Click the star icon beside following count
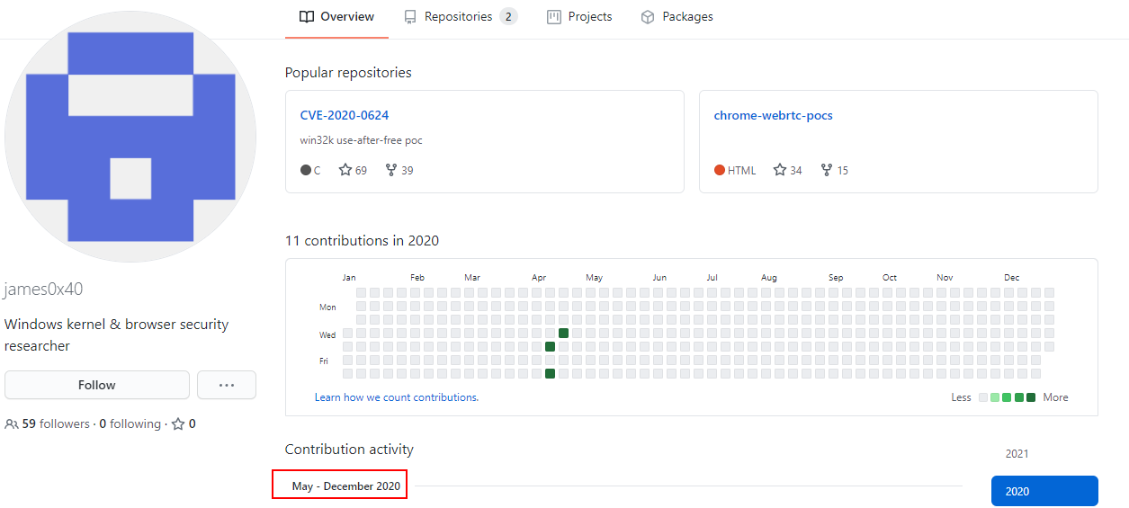The width and height of the screenshot is (1129, 508). click(178, 424)
